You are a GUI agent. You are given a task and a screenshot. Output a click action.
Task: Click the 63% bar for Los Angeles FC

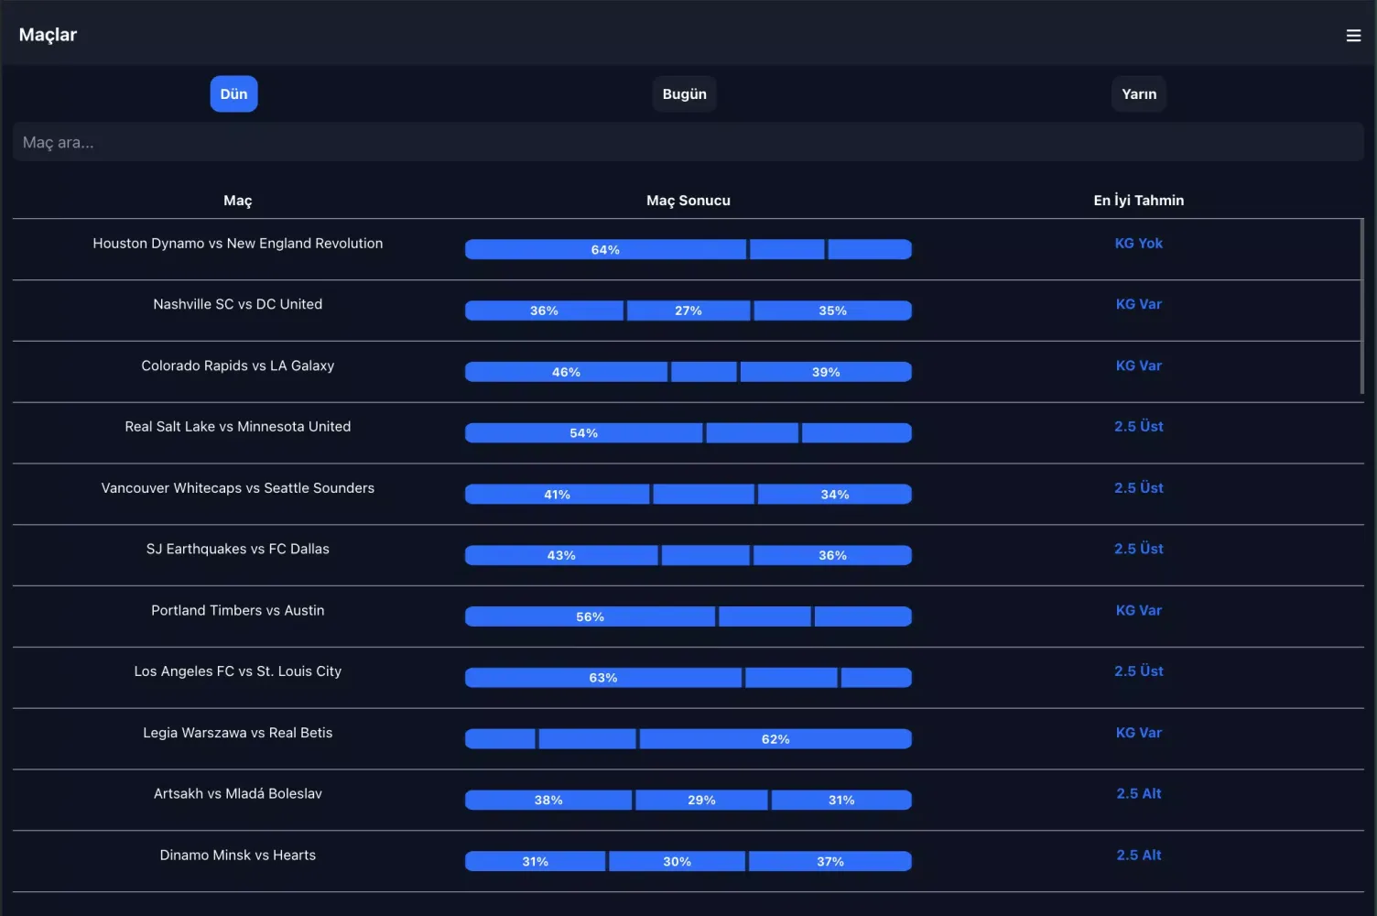tap(603, 678)
